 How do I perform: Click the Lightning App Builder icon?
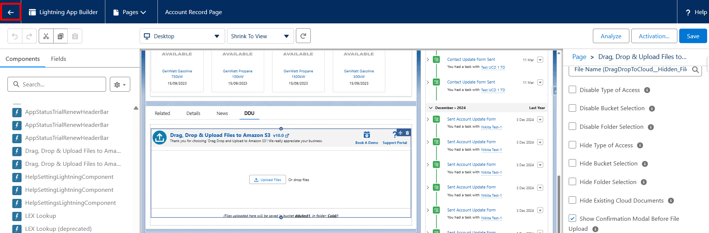(x=32, y=12)
